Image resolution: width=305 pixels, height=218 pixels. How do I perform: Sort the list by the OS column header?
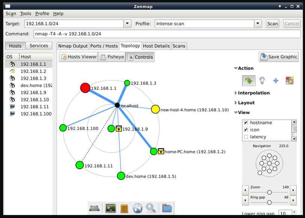(x=12, y=57)
